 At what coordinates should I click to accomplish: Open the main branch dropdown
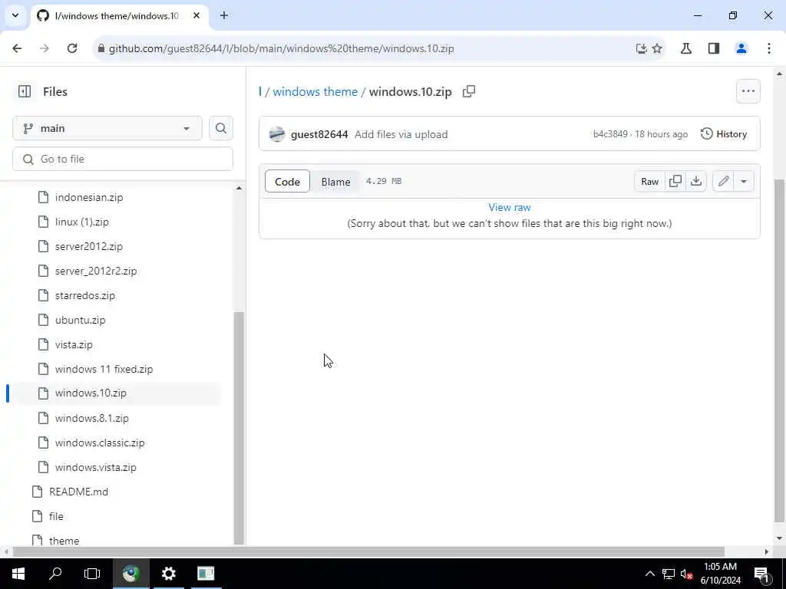(x=107, y=128)
